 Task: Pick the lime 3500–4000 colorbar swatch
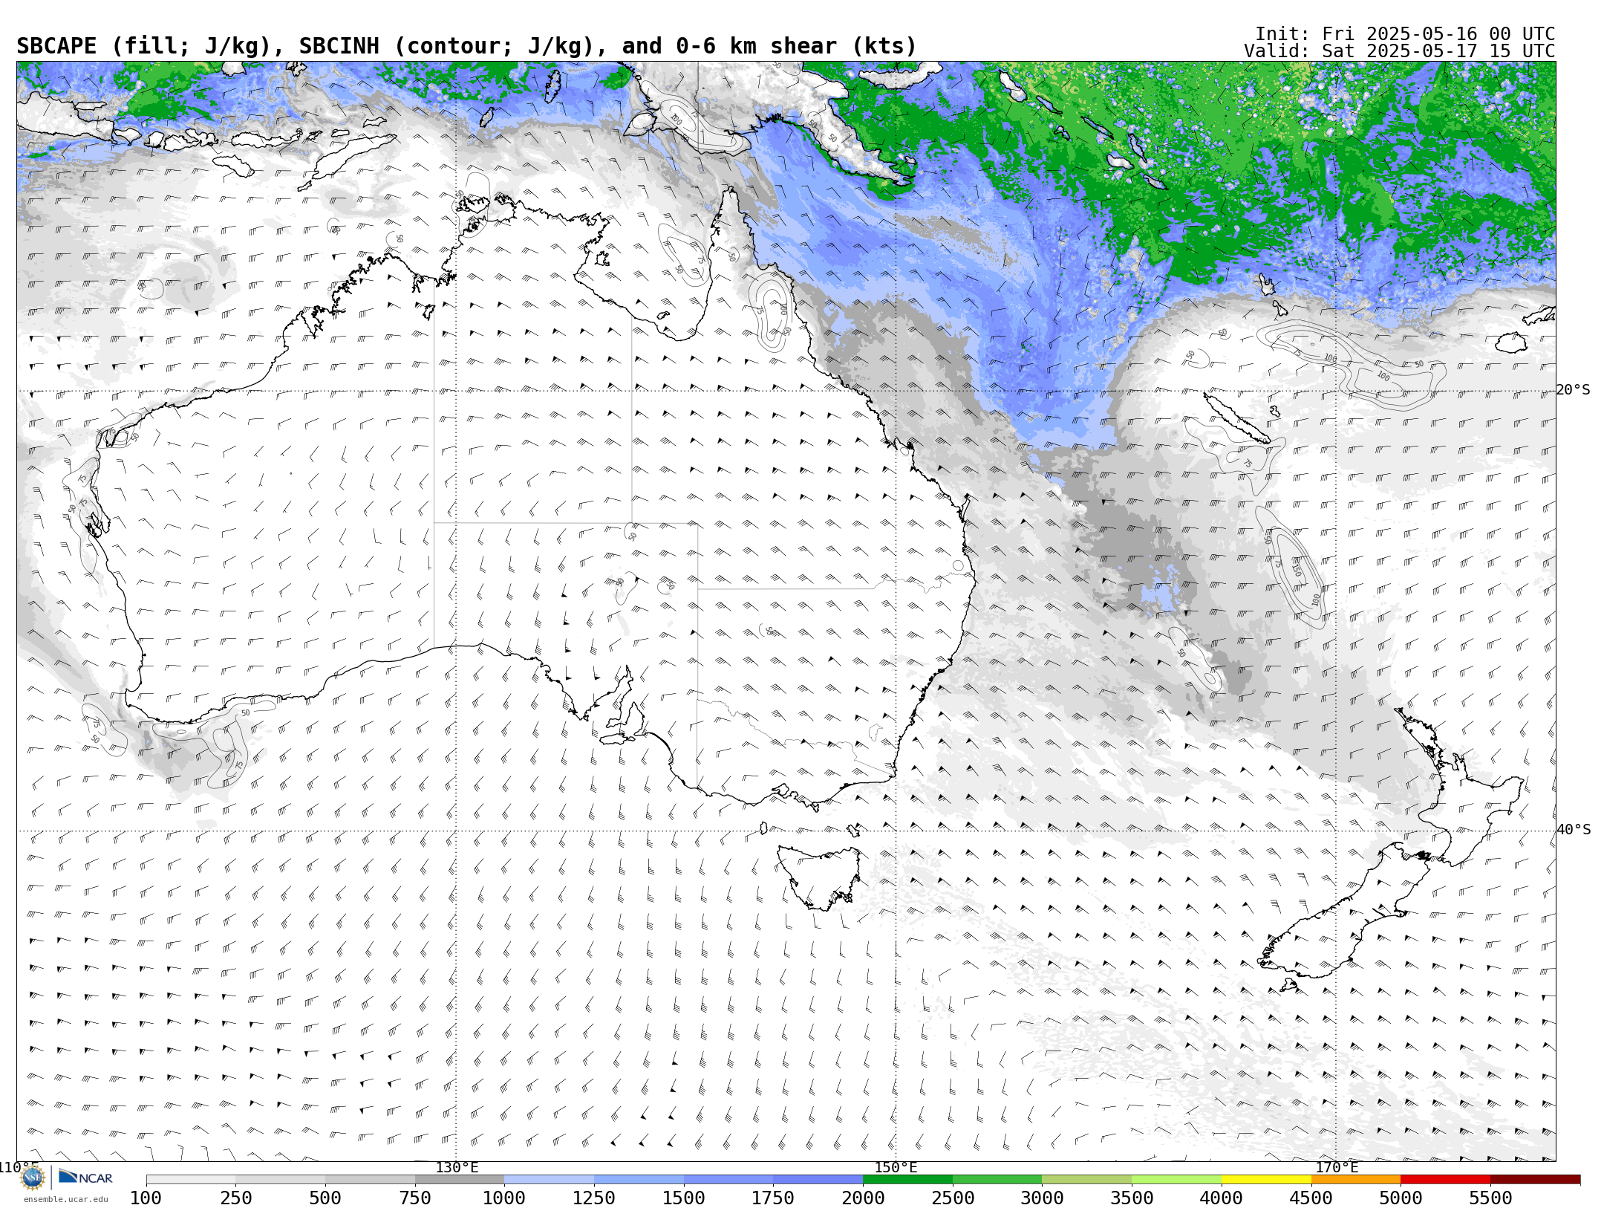click(x=1177, y=1180)
